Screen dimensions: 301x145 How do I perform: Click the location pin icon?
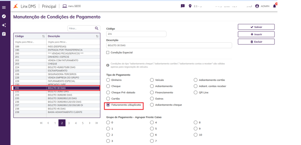tap(190, 6)
